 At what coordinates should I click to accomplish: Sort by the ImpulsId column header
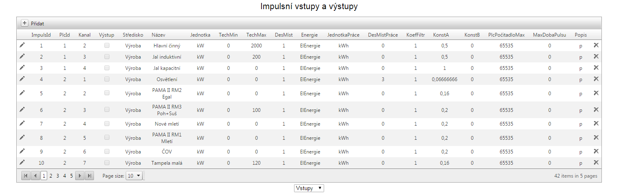click(41, 35)
